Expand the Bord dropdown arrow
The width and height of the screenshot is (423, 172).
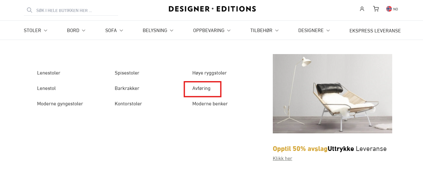84,31
